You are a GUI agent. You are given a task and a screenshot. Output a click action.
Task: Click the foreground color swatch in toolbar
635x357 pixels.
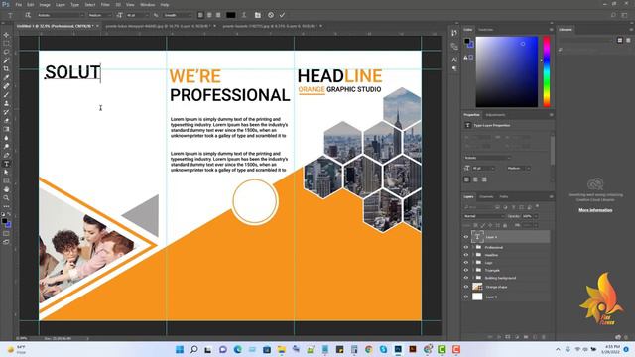coord(4,221)
